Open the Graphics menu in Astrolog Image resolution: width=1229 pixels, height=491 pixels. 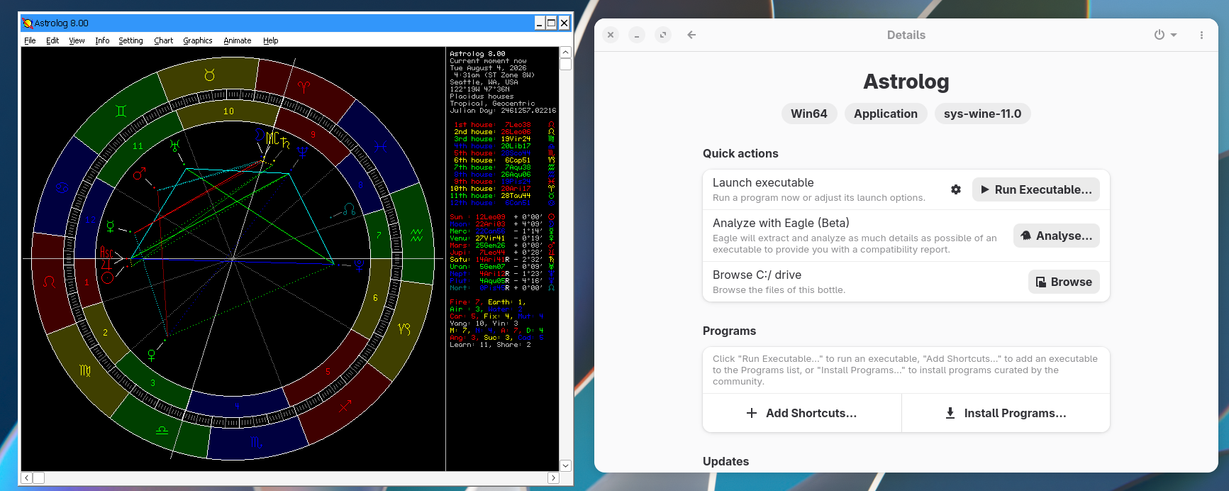coord(198,40)
